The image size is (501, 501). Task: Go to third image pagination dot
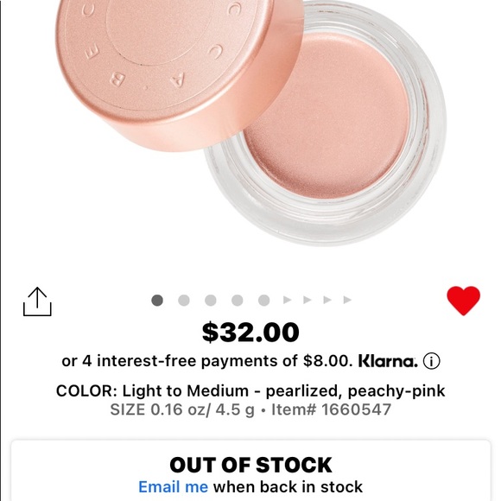(x=211, y=301)
